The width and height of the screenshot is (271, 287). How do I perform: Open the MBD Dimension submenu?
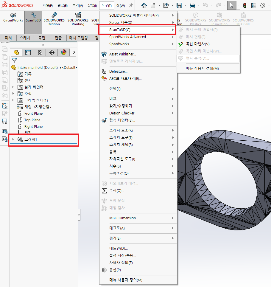(138, 218)
